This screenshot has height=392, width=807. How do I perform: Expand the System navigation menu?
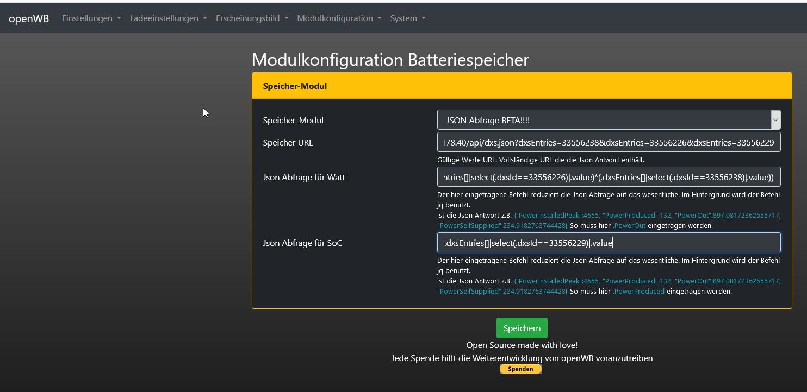pyautogui.click(x=407, y=18)
